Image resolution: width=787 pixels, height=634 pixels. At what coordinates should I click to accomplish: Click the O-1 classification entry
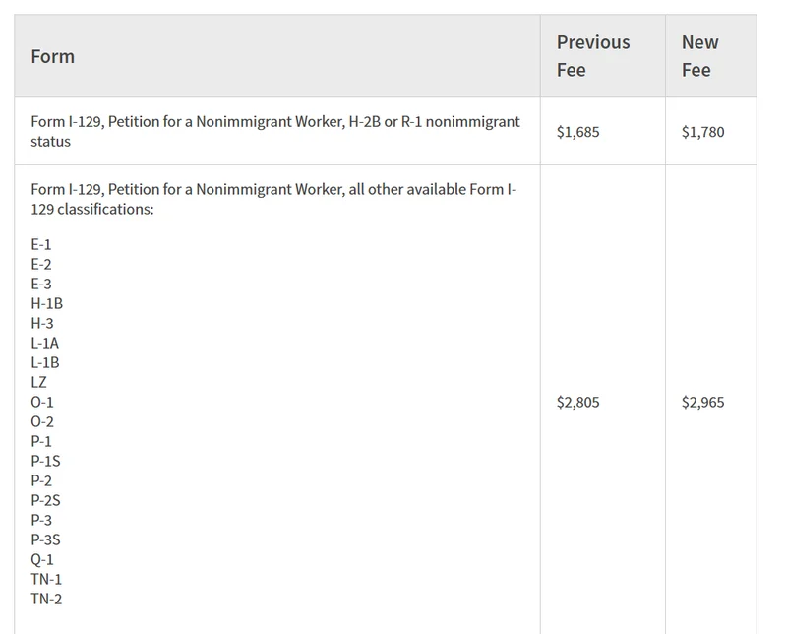tap(42, 402)
